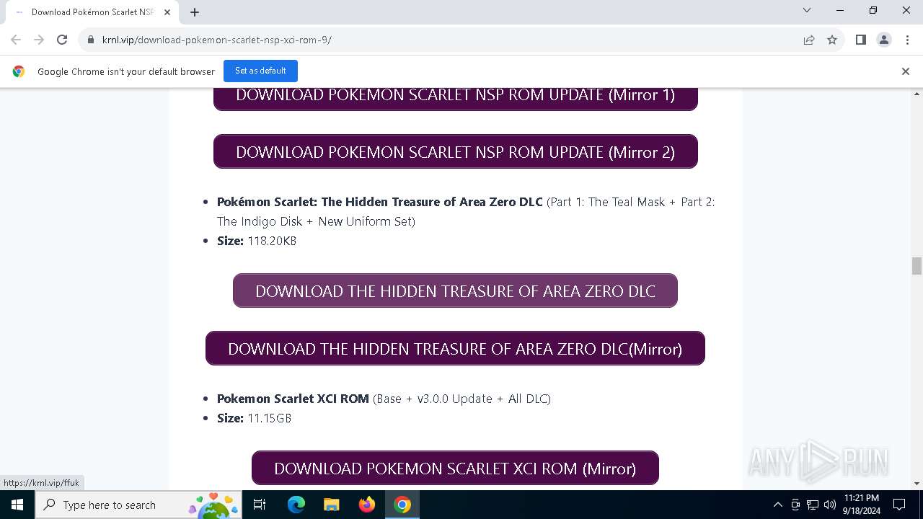This screenshot has width=923, height=519.
Task: Click the scrollbar up arrow
Action: click(917, 94)
